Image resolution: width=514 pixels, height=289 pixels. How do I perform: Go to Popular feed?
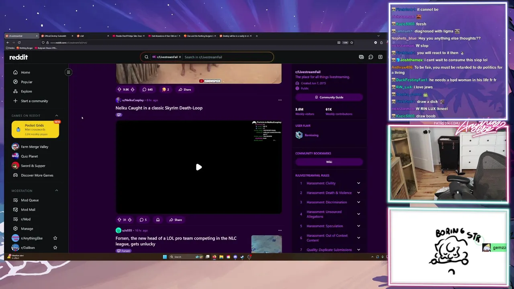tap(27, 82)
